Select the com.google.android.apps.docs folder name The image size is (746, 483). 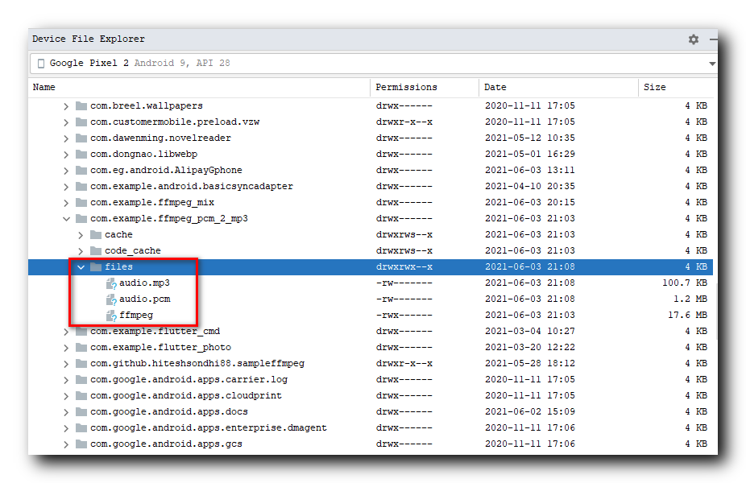click(169, 411)
